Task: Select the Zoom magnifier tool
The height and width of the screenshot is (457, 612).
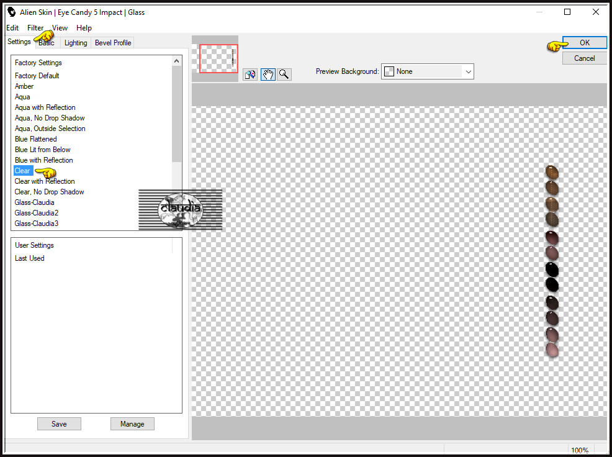Action: [284, 75]
